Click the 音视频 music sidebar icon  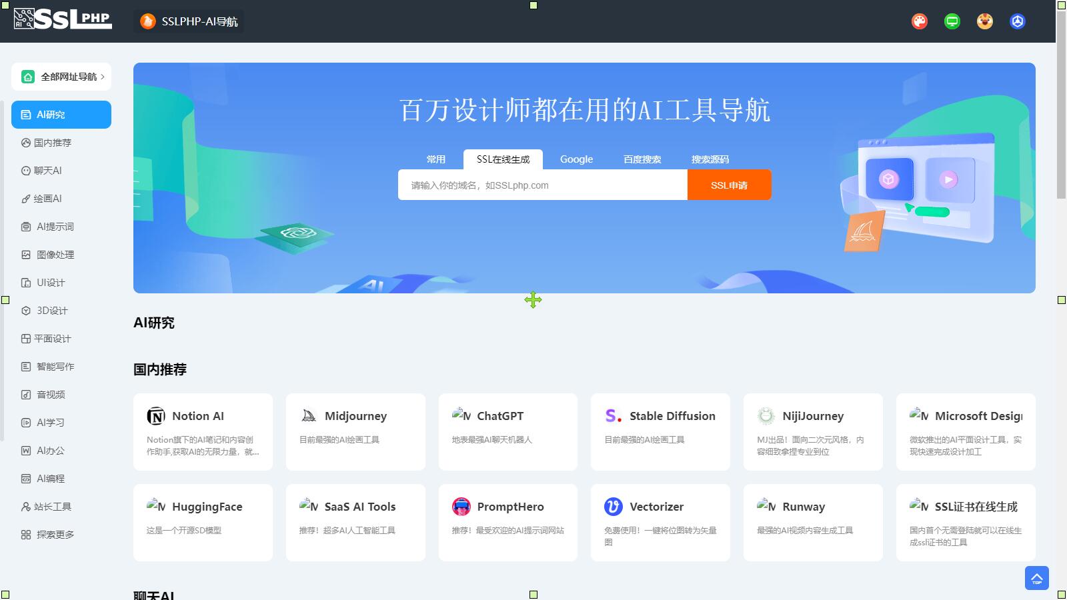click(x=26, y=395)
